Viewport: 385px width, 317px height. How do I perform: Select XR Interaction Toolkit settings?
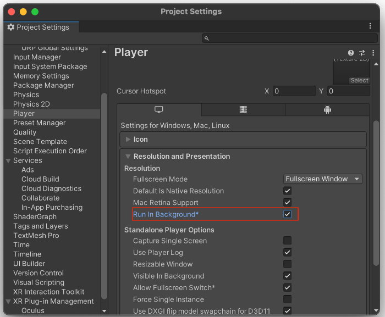coord(48,292)
